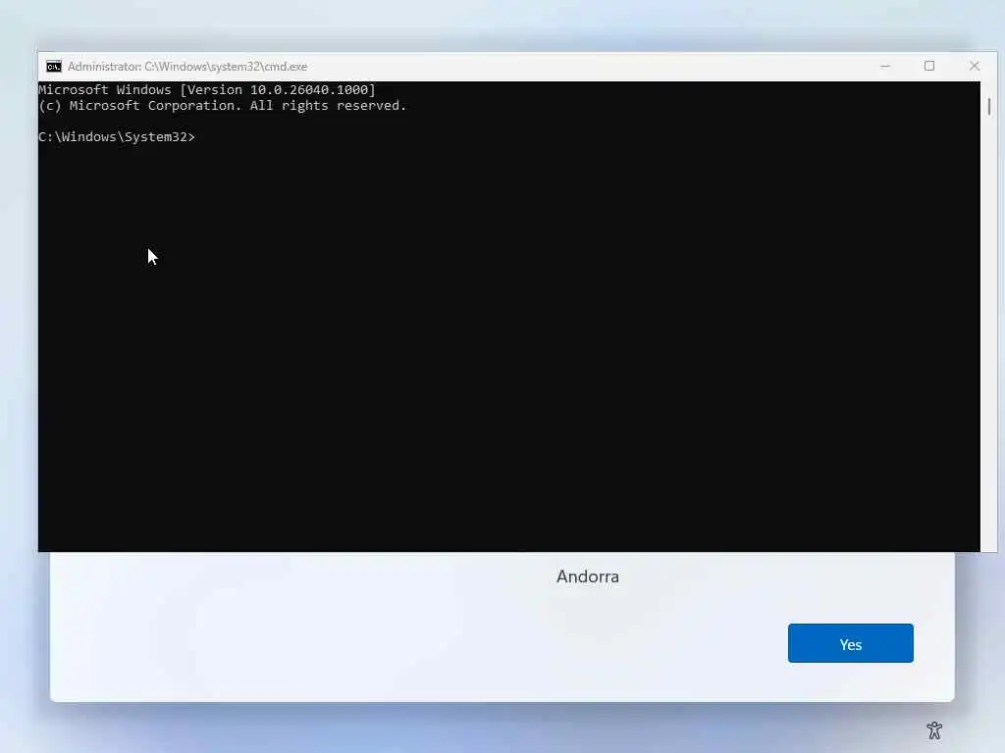This screenshot has height=753, width=1005.
Task: Maximize the Command Prompt window
Action: 929,66
